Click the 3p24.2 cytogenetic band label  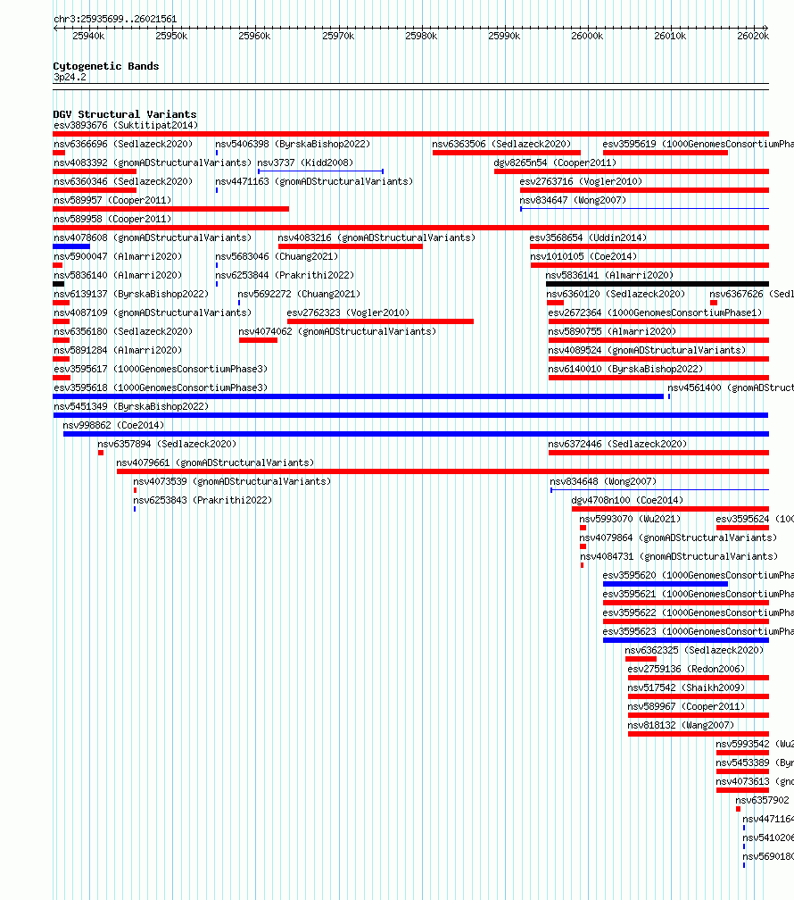click(70, 77)
